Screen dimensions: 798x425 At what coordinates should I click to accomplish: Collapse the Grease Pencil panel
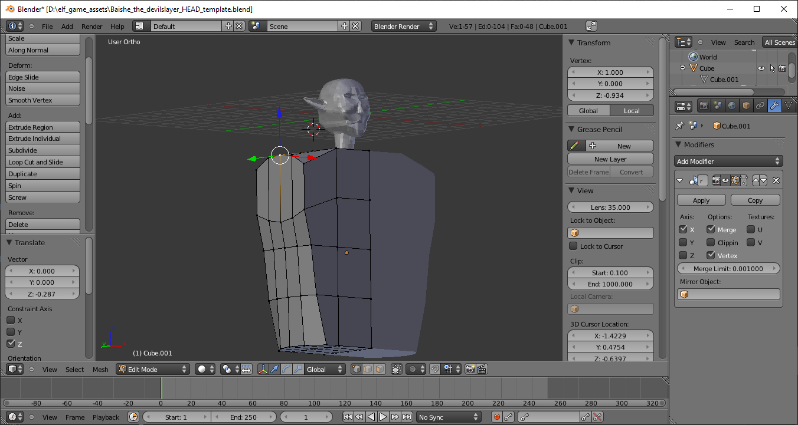point(571,130)
